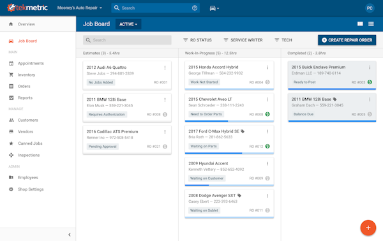This screenshot has height=241, width=383.
Task: Click tag icon on Graham Dach BMW 128i
Action: click(x=335, y=99)
